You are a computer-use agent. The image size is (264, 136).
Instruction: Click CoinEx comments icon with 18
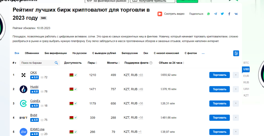point(42,106)
